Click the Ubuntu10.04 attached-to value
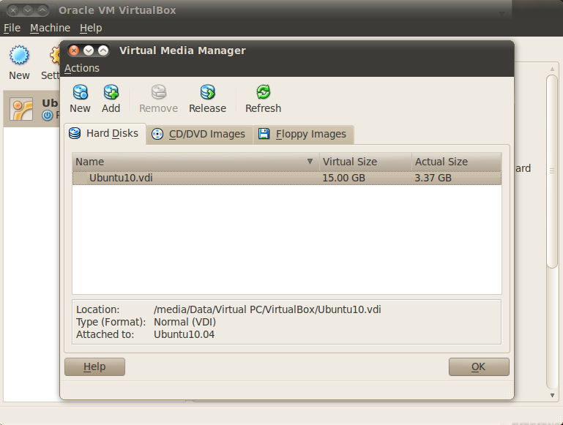Screen dimensions: 563x425 [184, 334]
